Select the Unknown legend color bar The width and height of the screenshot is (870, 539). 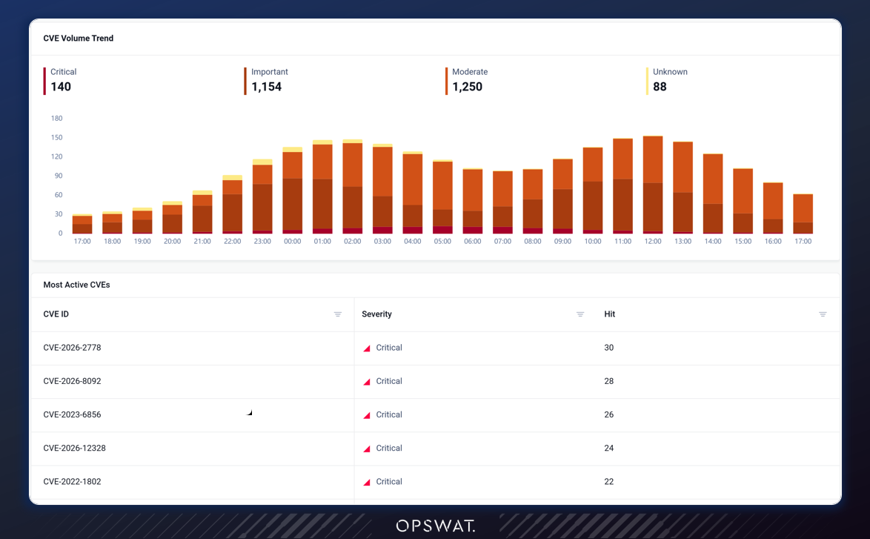click(x=647, y=81)
